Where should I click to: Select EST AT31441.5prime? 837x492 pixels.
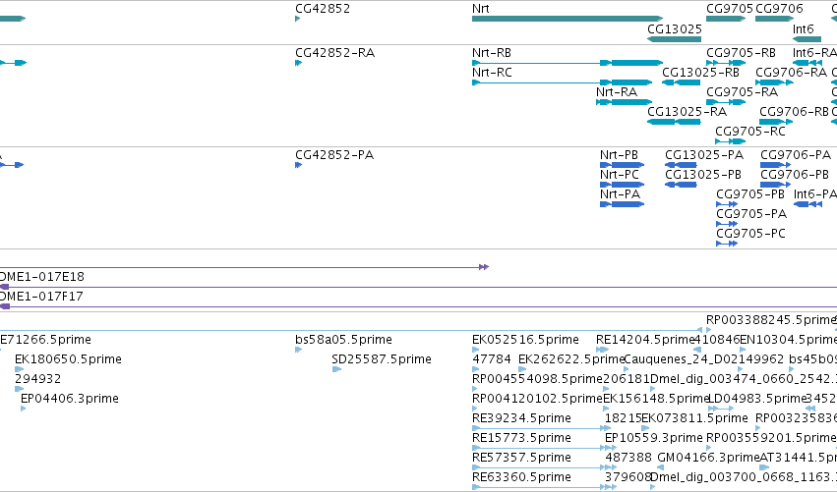tap(798, 459)
